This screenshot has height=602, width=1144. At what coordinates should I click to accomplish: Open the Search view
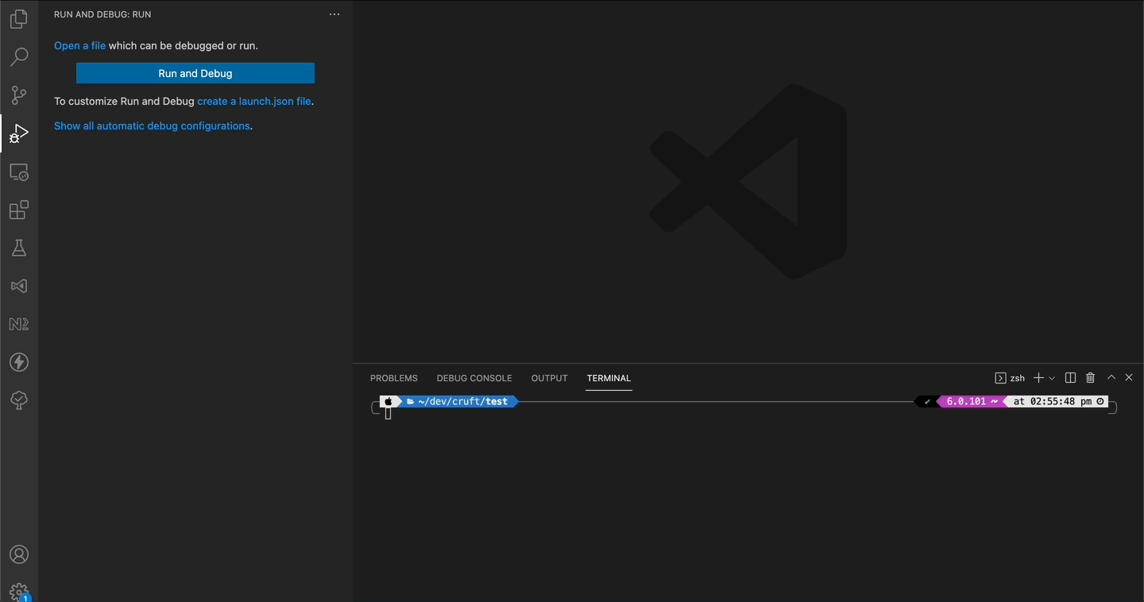click(x=19, y=56)
